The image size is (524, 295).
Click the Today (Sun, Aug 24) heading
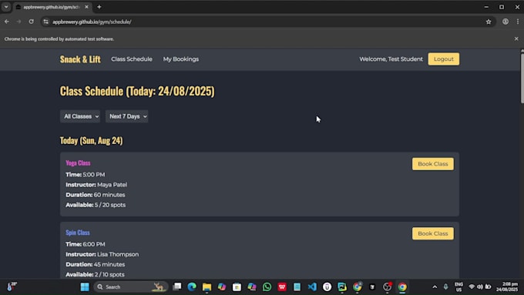[91, 140]
